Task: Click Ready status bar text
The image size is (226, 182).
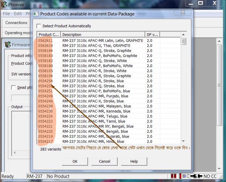Action: 8,176
